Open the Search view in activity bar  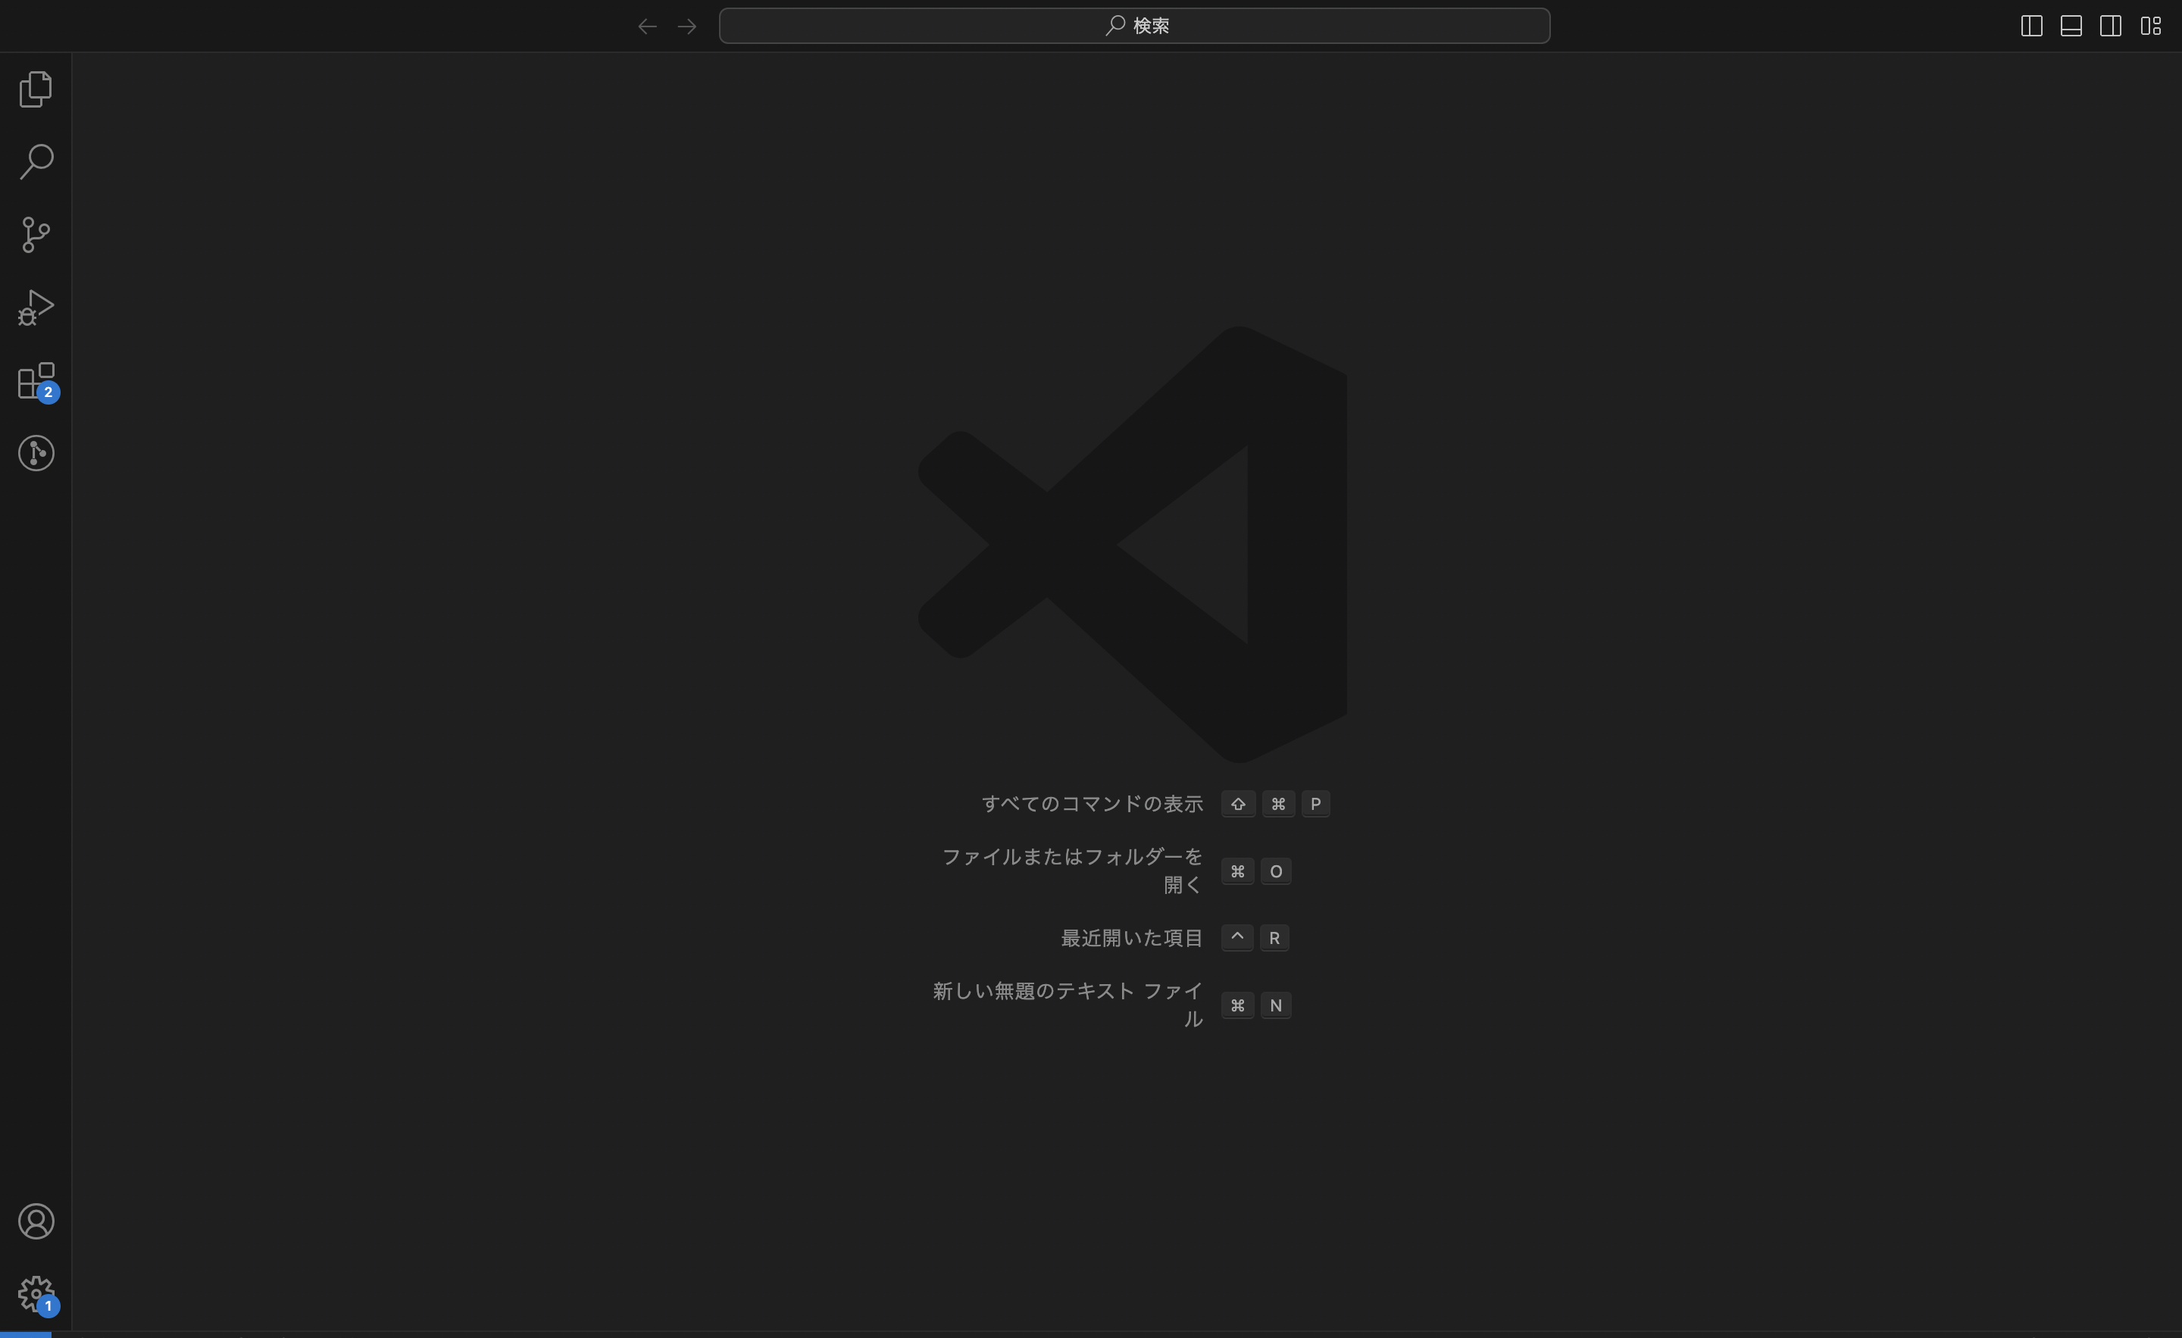point(36,162)
